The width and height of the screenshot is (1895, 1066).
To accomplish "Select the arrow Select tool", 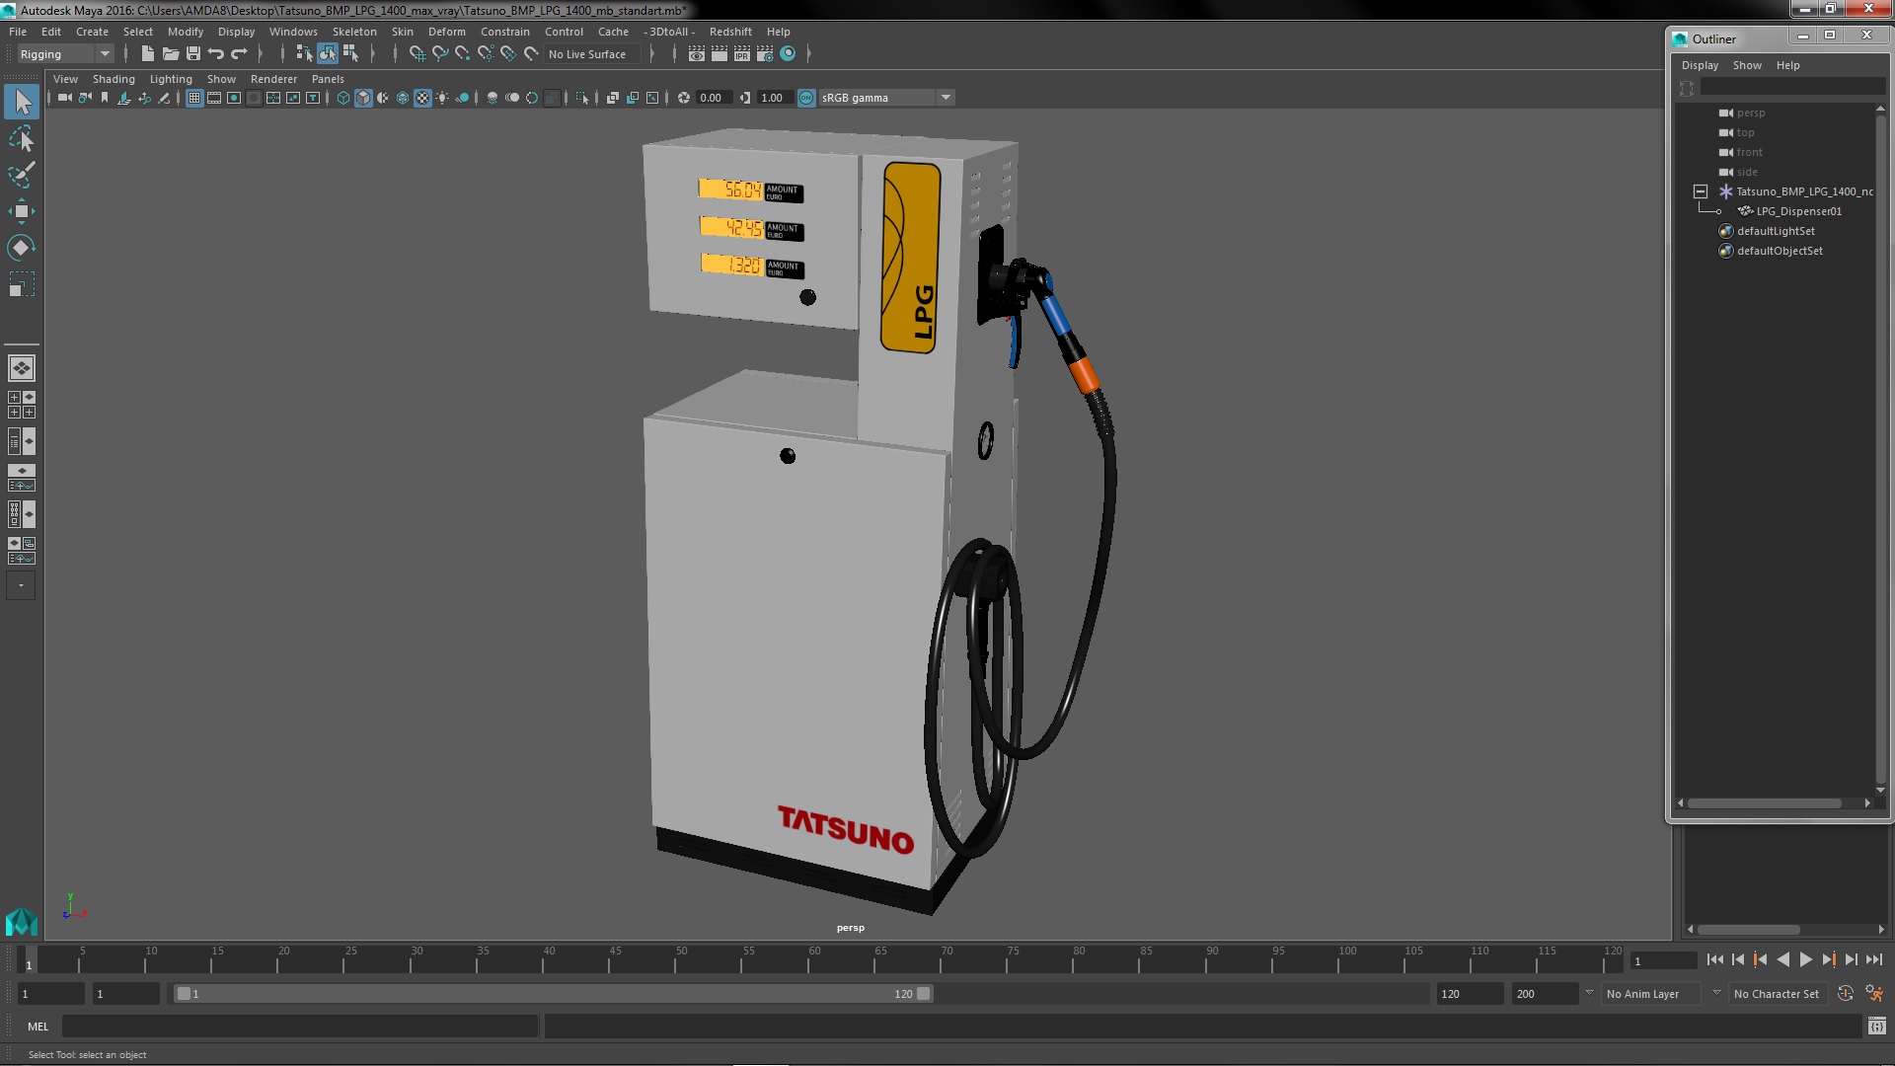I will coord(22,101).
